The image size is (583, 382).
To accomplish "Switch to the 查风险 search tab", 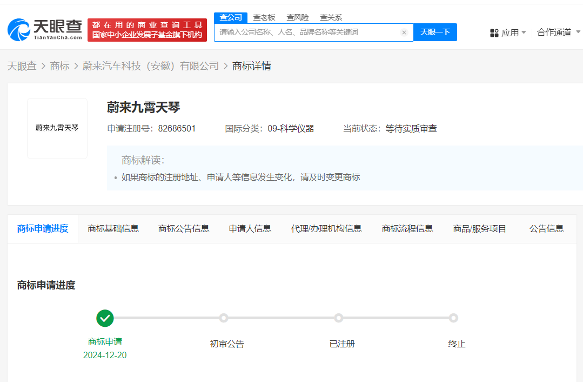I will 298,17.
